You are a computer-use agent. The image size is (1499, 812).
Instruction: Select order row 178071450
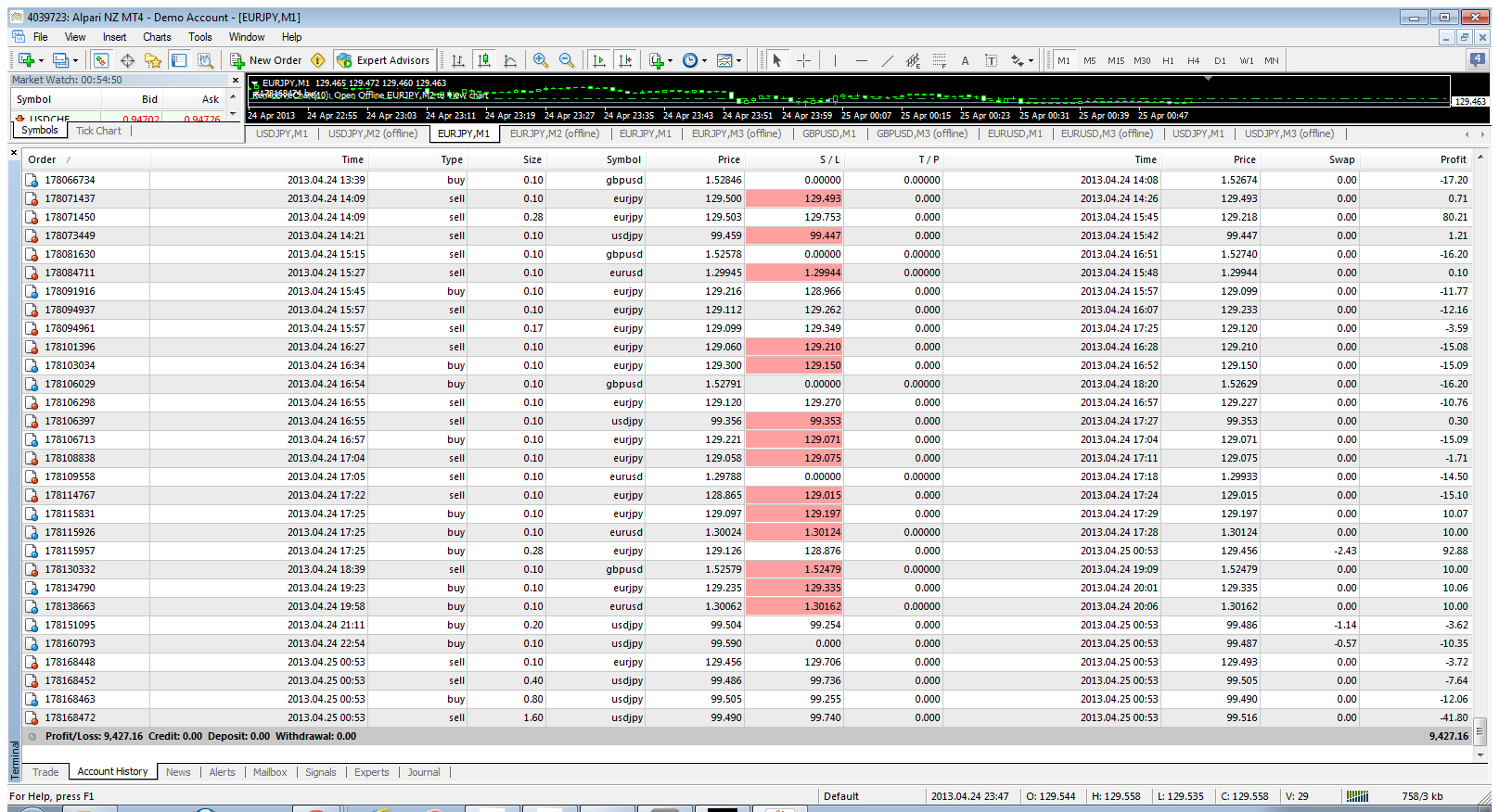[x=749, y=217]
